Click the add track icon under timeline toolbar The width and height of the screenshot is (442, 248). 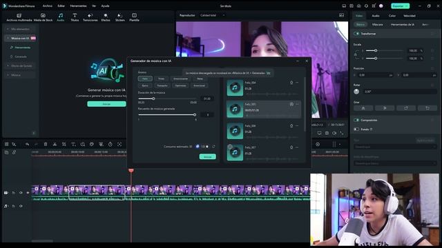pyautogui.click(x=6, y=152)
